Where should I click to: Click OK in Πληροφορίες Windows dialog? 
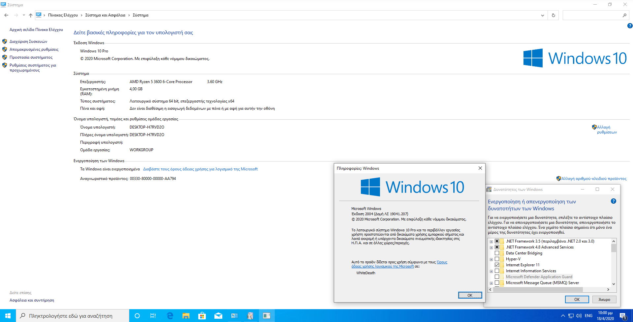(x=470, y=295)
